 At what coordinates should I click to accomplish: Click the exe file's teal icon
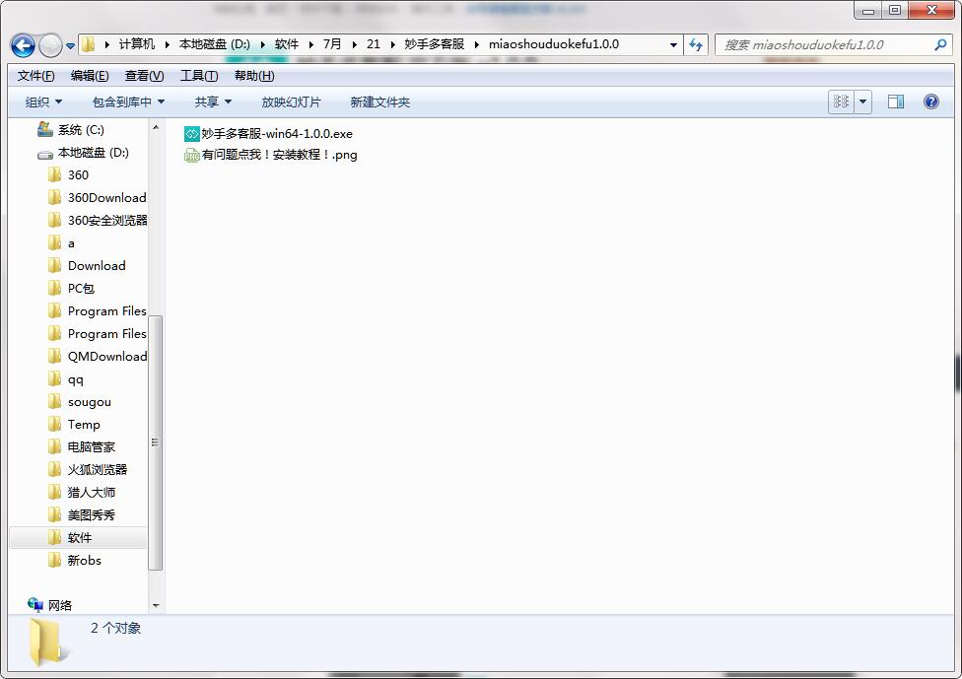[191, 134]
